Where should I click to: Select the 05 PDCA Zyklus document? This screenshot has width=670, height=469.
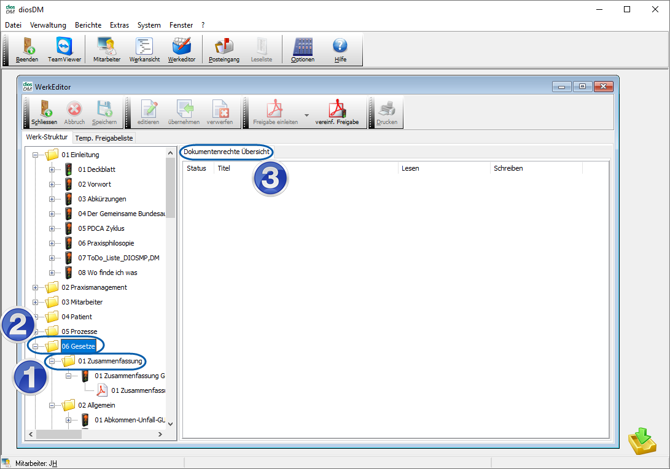(101, 228)
